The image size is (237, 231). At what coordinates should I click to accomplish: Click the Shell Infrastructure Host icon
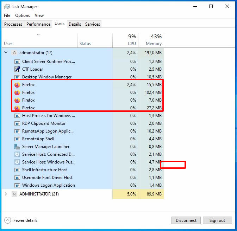[17, 170]
